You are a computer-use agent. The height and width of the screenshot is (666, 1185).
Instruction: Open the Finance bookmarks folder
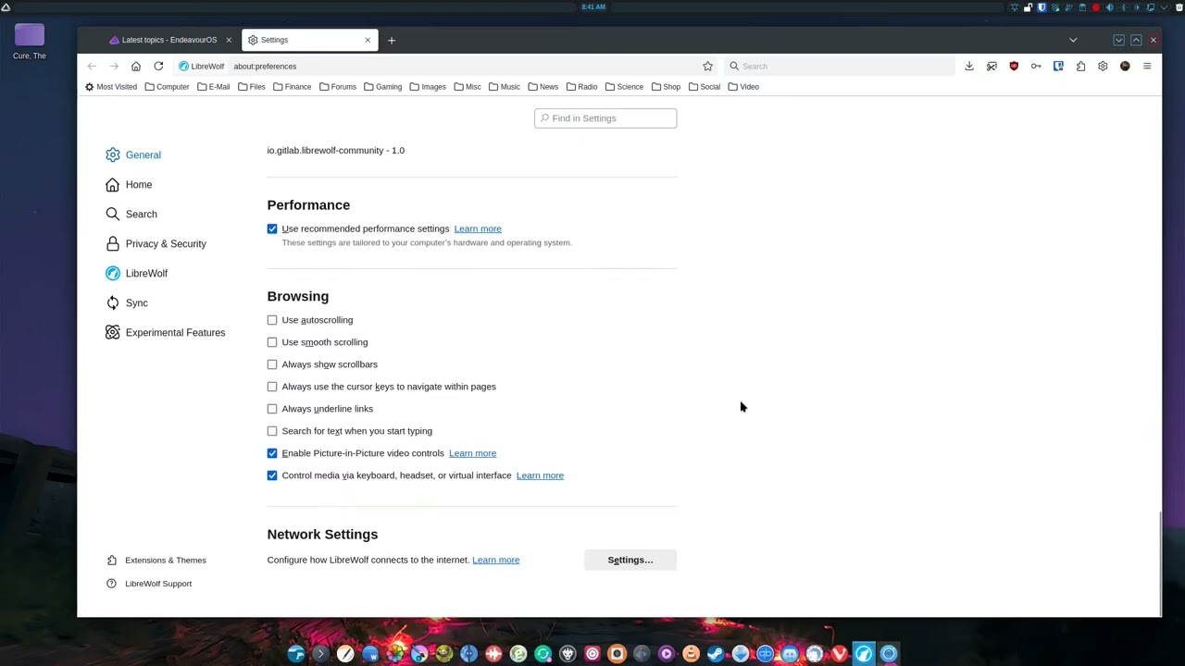292,87
